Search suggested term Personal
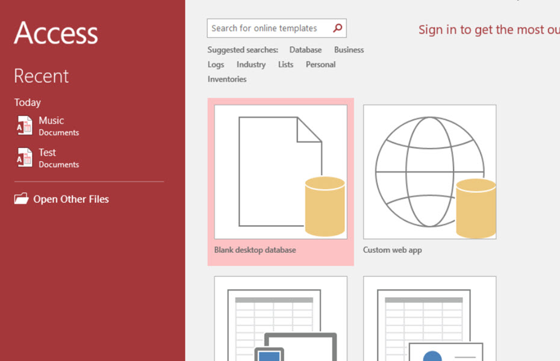Viewport: 560px width, 361px height. [x=321, y=64]
